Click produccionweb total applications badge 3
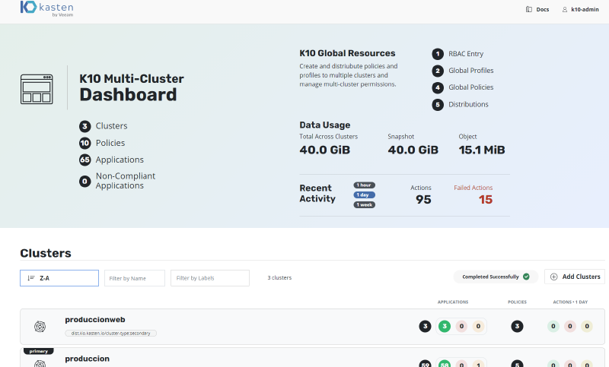Viewport: 609px width, 367px height. 426,326
